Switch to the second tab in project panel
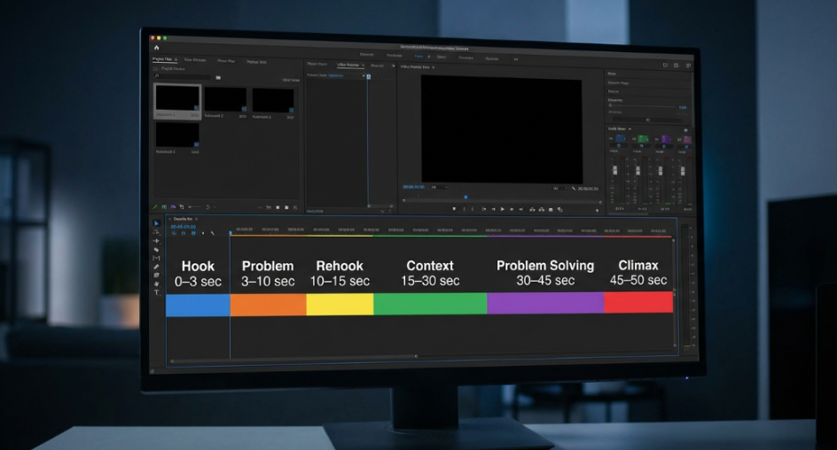This screenshot has width=837, height=450. 195,60
